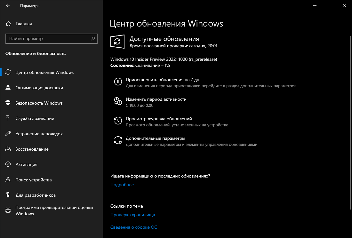Click the Восстановление sidebar icon
This screenshot has height=238, width=352.
point(8,149)
